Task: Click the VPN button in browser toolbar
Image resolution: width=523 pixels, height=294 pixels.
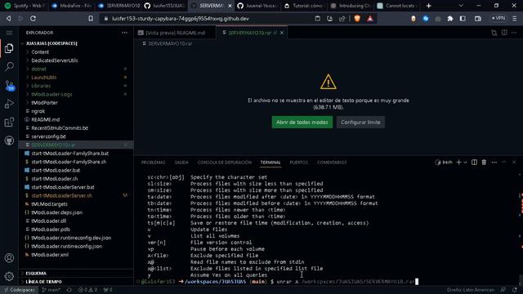Action: (498, 18)
